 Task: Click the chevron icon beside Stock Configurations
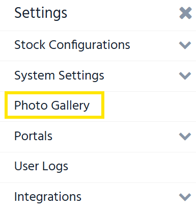click(x=185, y=45)
